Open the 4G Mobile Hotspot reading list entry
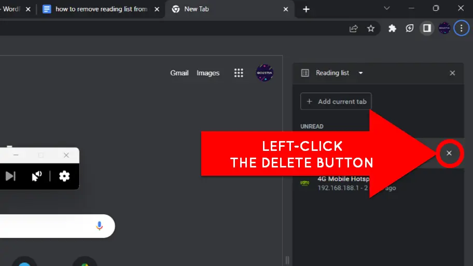Screen dimensions: 473x266 [x=378, y=184]
